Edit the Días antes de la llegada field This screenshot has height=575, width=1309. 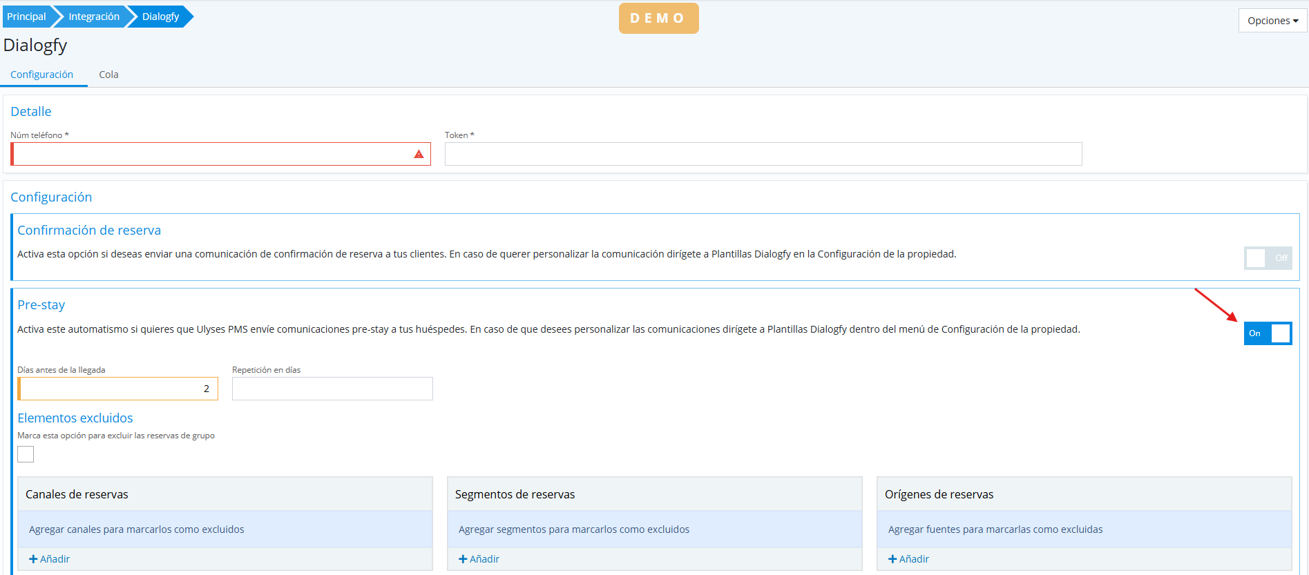coord(117,389)
